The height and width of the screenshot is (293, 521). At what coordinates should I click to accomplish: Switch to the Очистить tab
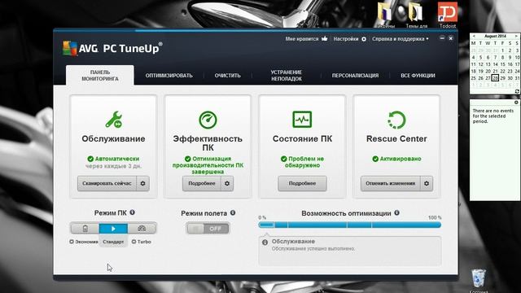pos(228,76)
